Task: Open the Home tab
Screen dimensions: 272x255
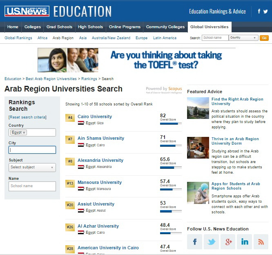Action: point(13,27)
